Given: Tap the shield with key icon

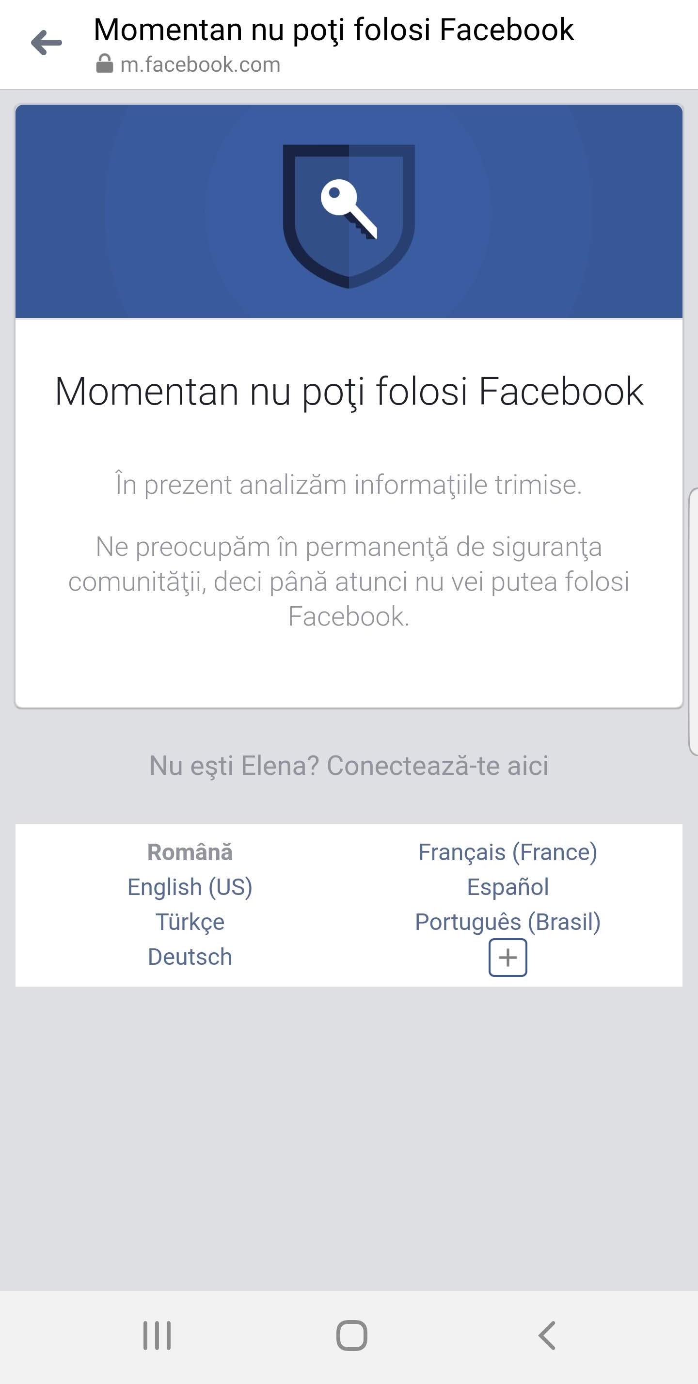Looking at the screenshot, I should [x=349, y=216].
